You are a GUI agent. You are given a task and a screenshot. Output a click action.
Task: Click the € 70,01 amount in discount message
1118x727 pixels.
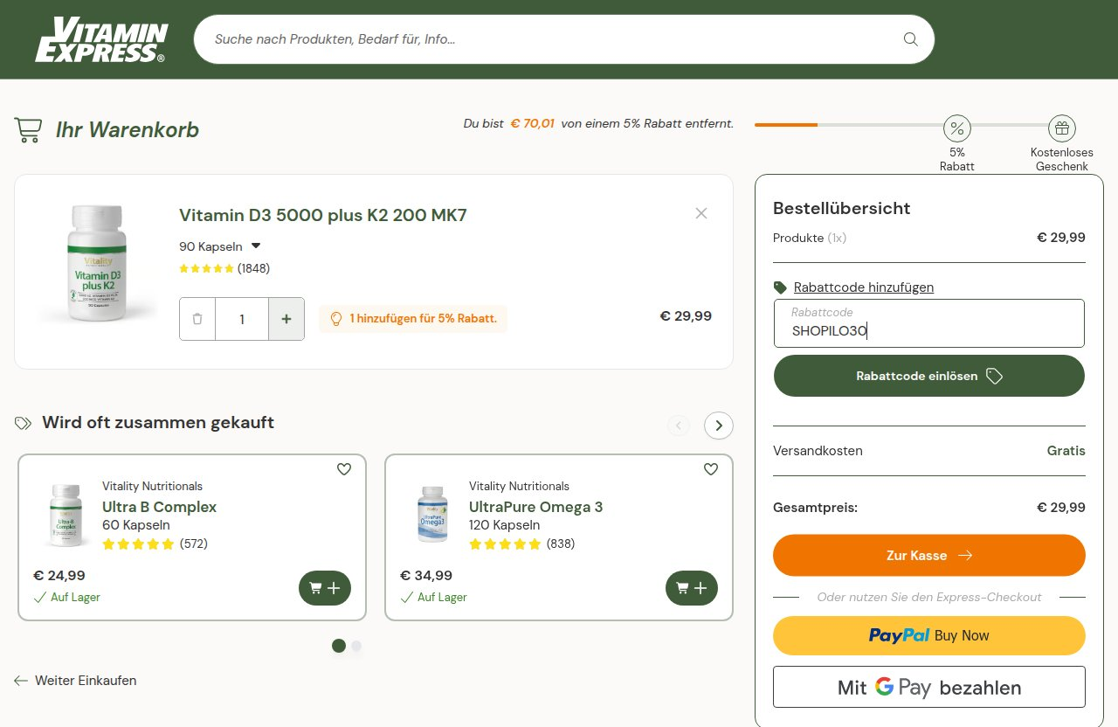pyautogui.click(x=533, y=123)
